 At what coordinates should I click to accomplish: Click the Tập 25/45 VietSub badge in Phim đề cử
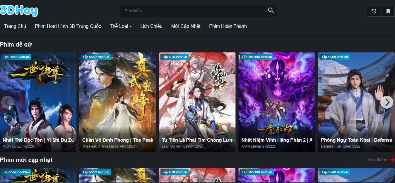pos(16,57)
